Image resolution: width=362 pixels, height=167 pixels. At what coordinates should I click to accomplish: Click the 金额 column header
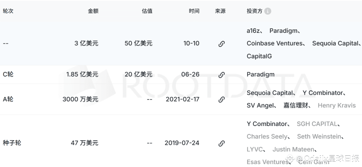(x=93, y=11)
